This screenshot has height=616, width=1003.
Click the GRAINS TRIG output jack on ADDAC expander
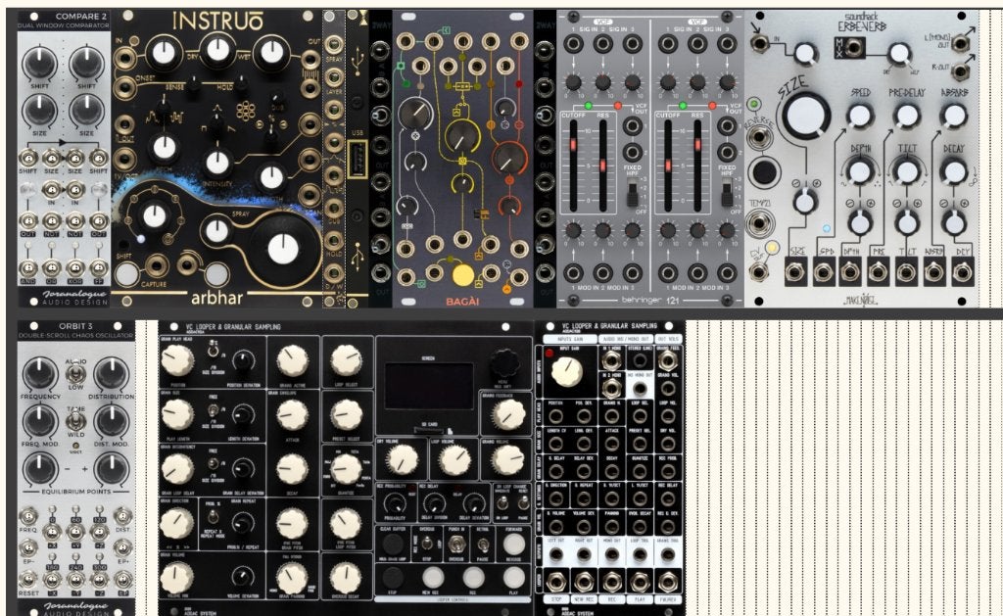[667, 554]
